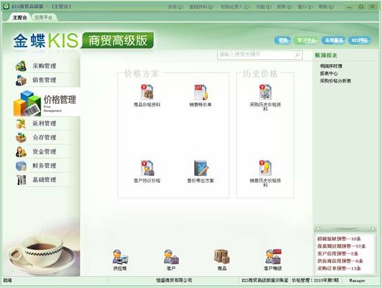Collapse the alert panel via top handle
Screen dimensions: 382x288
(x=345, y=229)
